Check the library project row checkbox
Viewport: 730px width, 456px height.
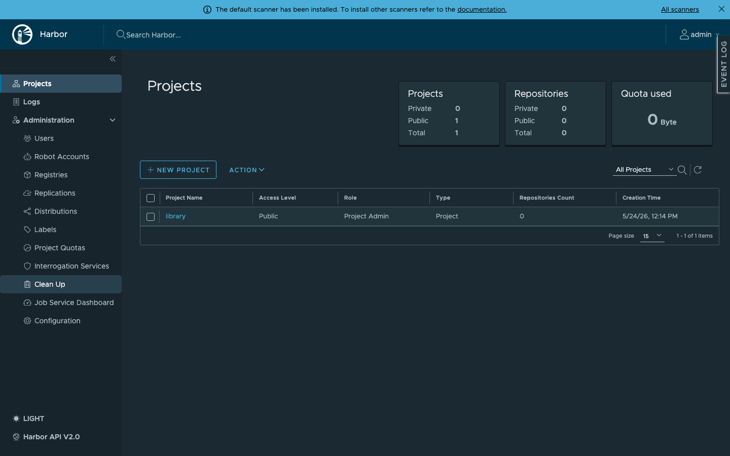tap(151, 217)
